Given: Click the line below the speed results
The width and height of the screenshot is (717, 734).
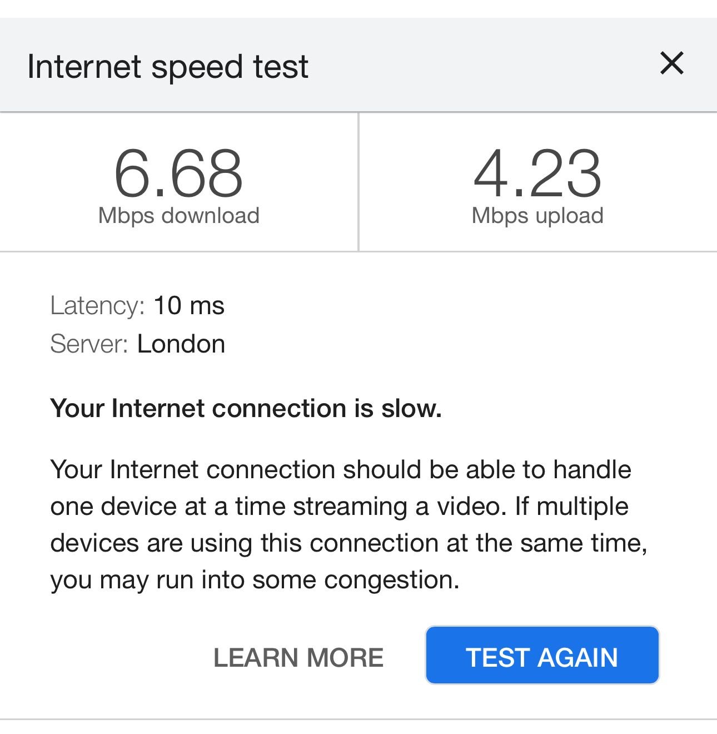Looking at the screenshot, I should tap(359, 251).
